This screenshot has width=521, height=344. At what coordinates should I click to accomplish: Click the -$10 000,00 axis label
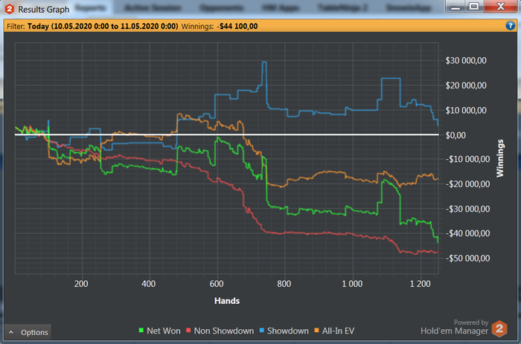coord(468,159)
